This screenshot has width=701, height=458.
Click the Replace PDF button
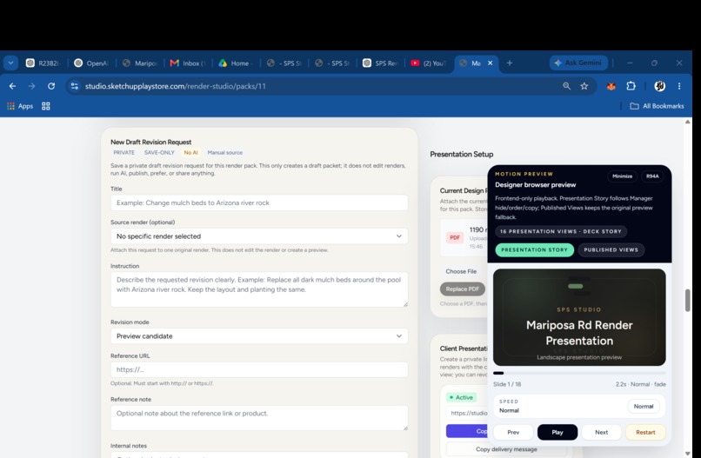tap(463, 289)
